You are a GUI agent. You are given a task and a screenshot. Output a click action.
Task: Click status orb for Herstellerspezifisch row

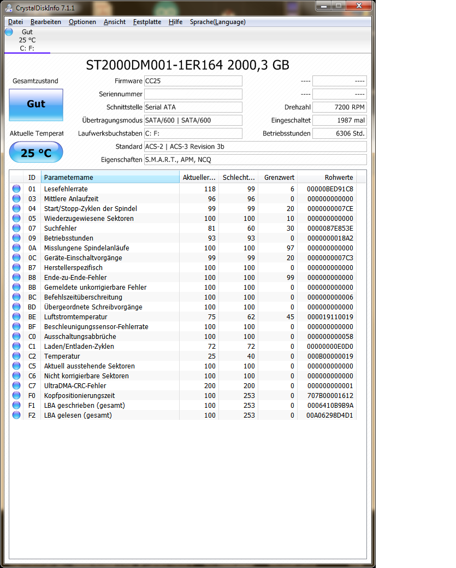coord(16,267)
